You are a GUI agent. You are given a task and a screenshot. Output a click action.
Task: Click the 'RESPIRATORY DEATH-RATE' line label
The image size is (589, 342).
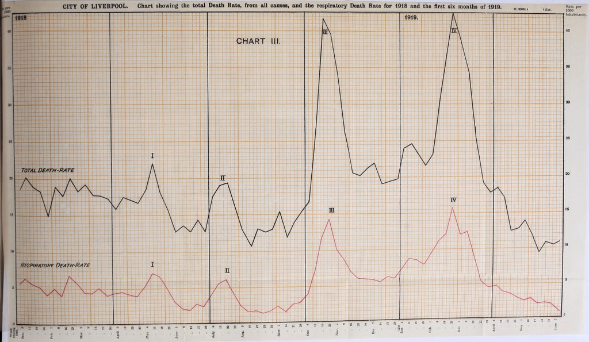click(55, 265)
